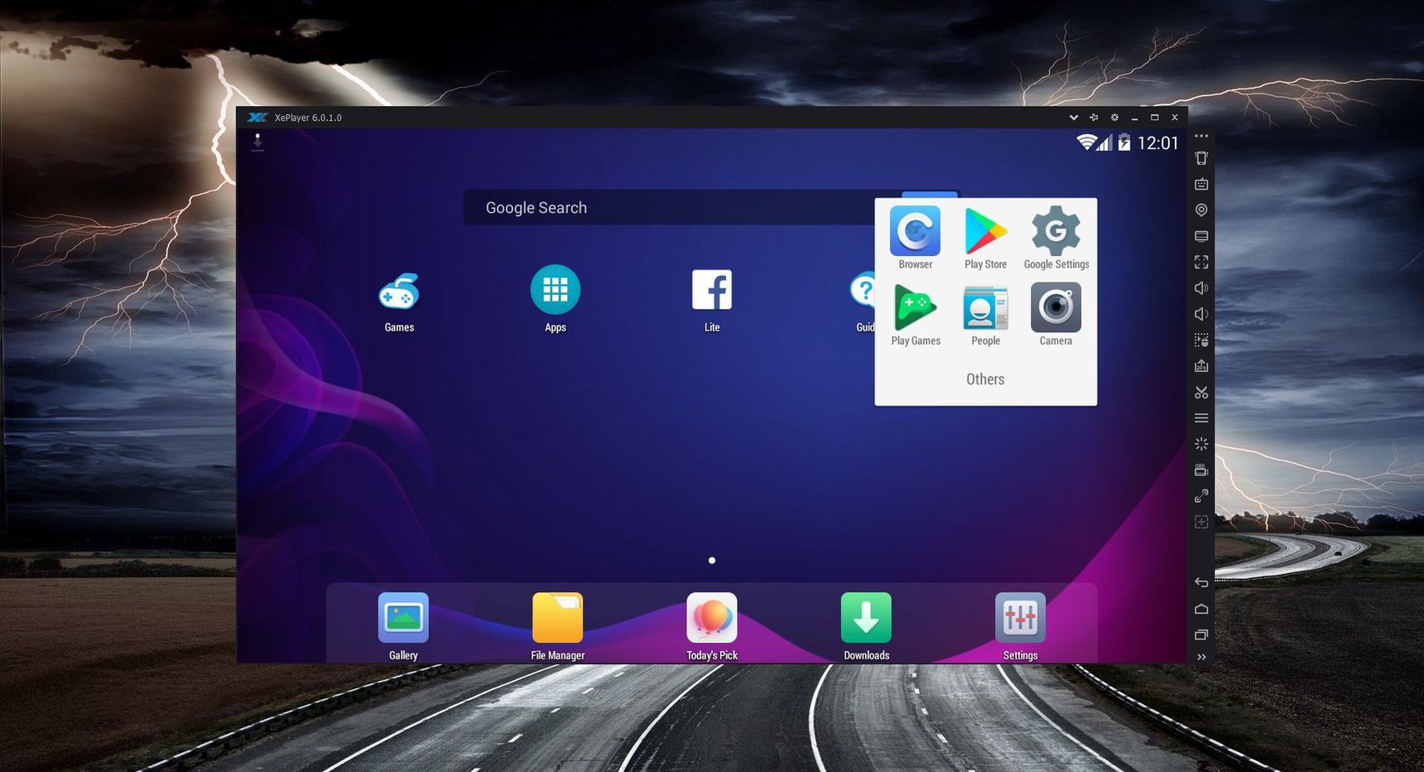The height and width of the screenshot is (772, 1424).
Task: Maximize the XePlayer window
Action: (1154, 118)
